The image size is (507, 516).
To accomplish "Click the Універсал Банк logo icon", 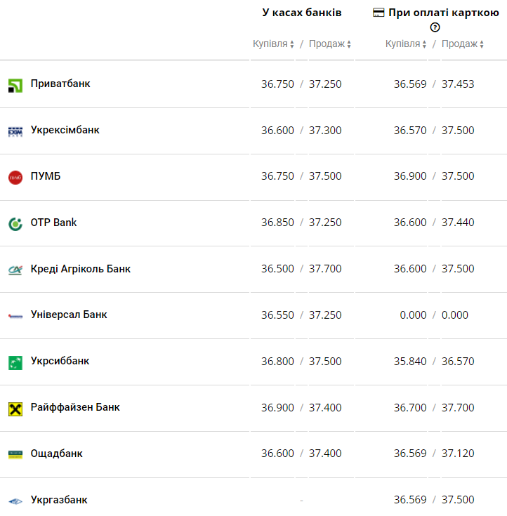I will coord(15,316).
